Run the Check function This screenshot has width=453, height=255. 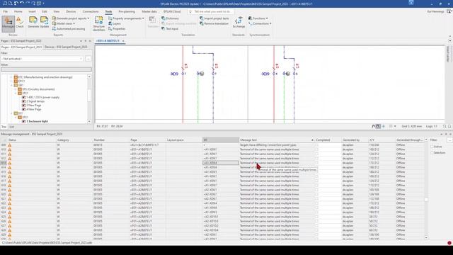20,23
